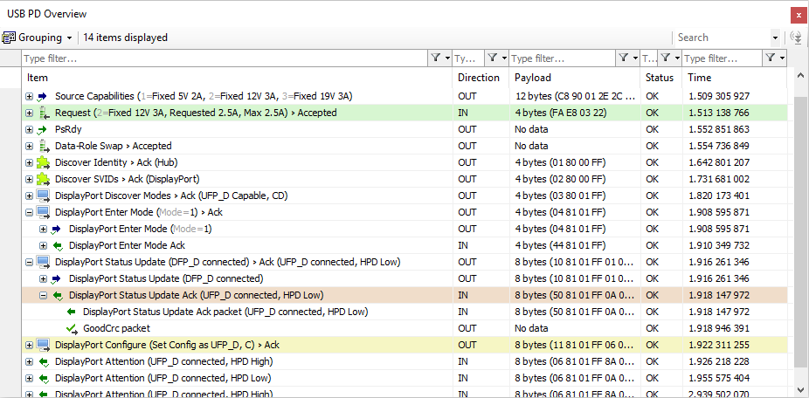Expand the DisplayPort Configure row

tap(30, 345)
